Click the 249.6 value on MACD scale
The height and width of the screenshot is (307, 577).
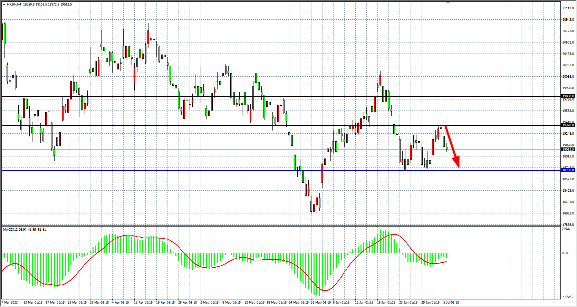coord(566,229)
